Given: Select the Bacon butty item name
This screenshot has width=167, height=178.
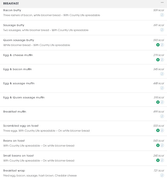Looking at the screenshot, I should pos(12,10).
